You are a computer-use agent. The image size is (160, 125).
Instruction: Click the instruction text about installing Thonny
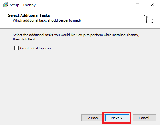point(76,35)
